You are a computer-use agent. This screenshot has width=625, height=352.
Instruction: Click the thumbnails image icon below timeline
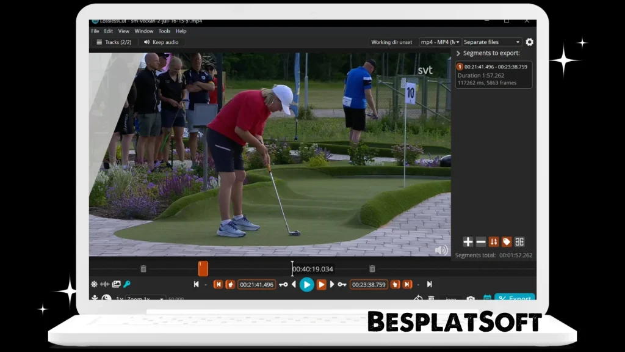click(116, 284)
